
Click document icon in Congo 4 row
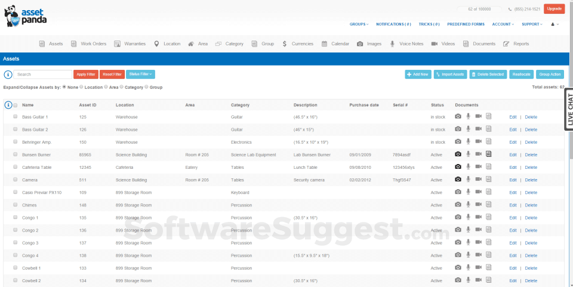coord(489,255)
